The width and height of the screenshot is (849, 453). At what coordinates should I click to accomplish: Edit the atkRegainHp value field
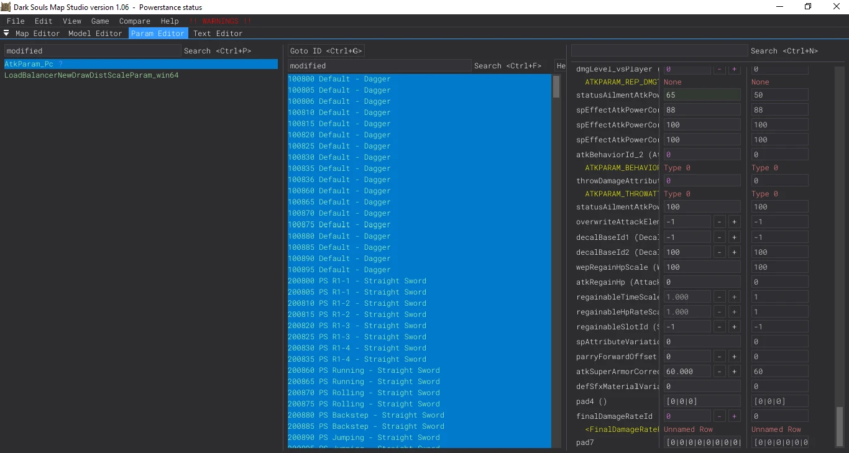702,282
